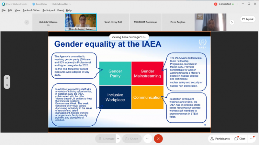The image size is (259, 145).
Task: Click the Inclusive Workplace navy box
Action: coord(115,97)
